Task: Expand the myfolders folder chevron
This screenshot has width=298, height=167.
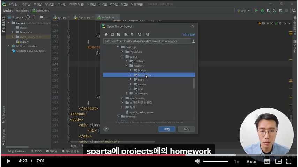Action: (x=122, y=52)
